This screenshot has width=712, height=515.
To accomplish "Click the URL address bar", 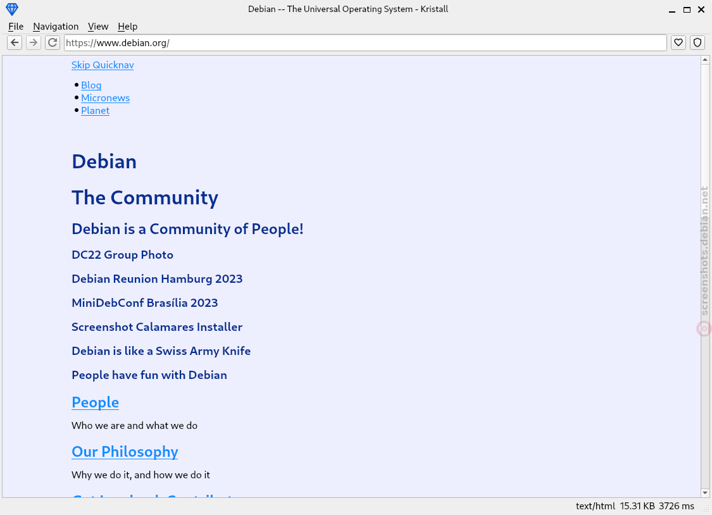I will tap(366, 42).
